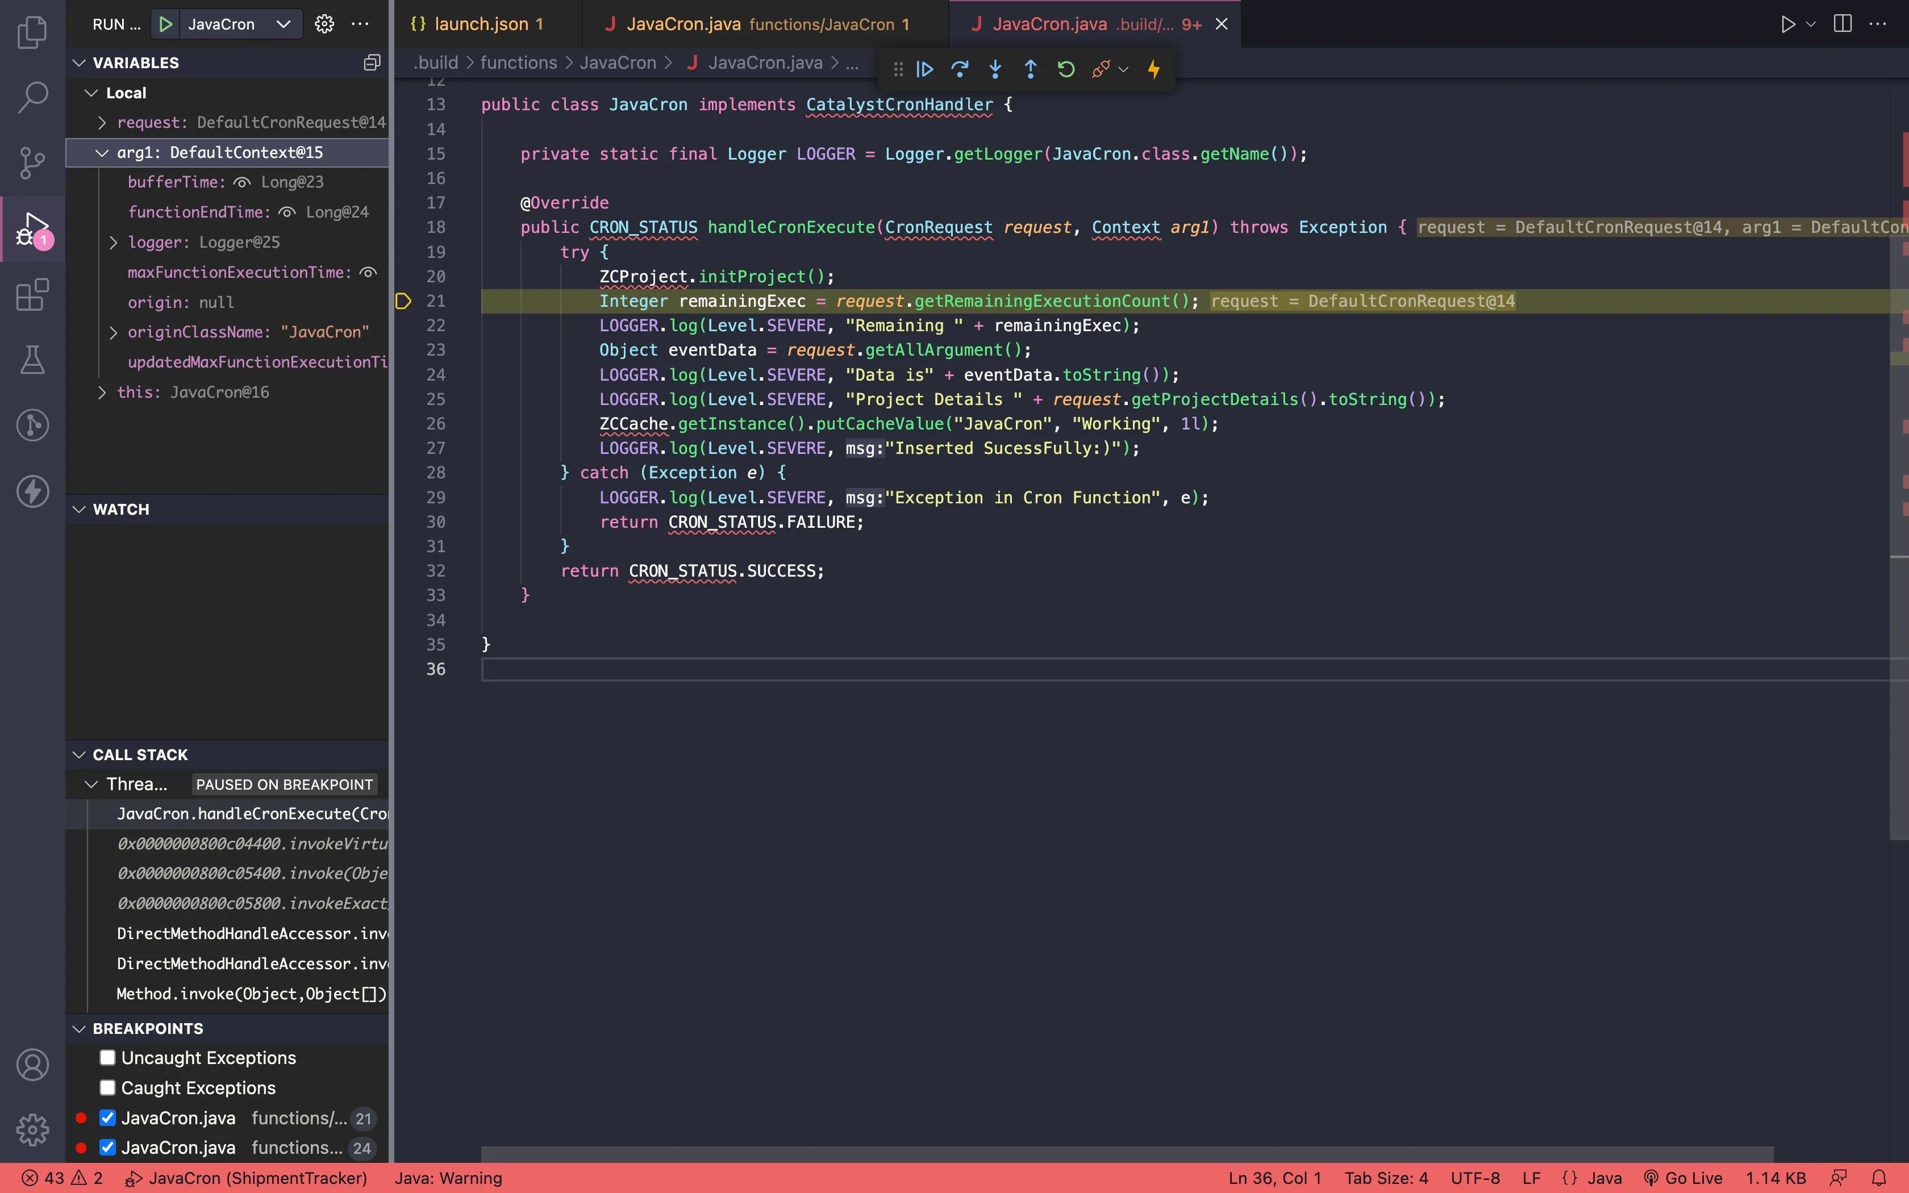The height and width of the screenshot is (1193, 1909).
Task: Collapse the Local scope
Action: coord(91,92)
